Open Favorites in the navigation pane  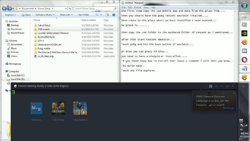[13, 21]
